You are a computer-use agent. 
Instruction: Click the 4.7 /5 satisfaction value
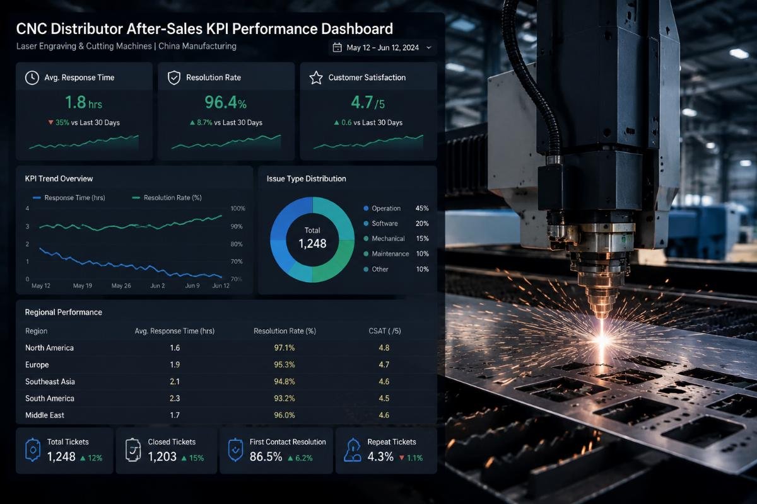click(x=368, y=102)
